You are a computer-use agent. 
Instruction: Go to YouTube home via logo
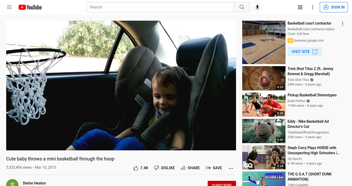[30, 7]
